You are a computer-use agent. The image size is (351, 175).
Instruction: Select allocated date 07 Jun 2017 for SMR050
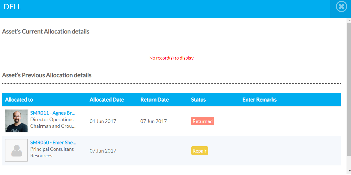tap(103, 151)
